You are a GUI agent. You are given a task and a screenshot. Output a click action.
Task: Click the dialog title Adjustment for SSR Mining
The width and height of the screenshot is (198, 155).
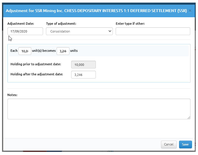click(96, 11)
